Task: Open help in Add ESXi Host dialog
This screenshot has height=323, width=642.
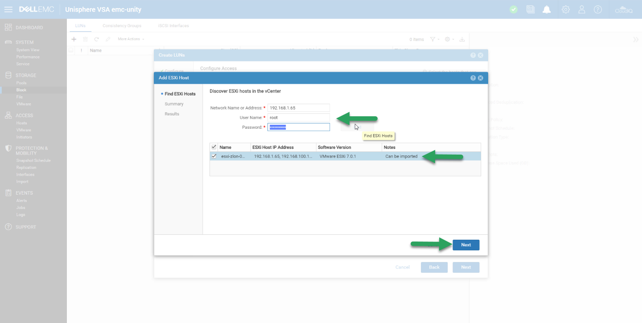Action: click(473, 78)
